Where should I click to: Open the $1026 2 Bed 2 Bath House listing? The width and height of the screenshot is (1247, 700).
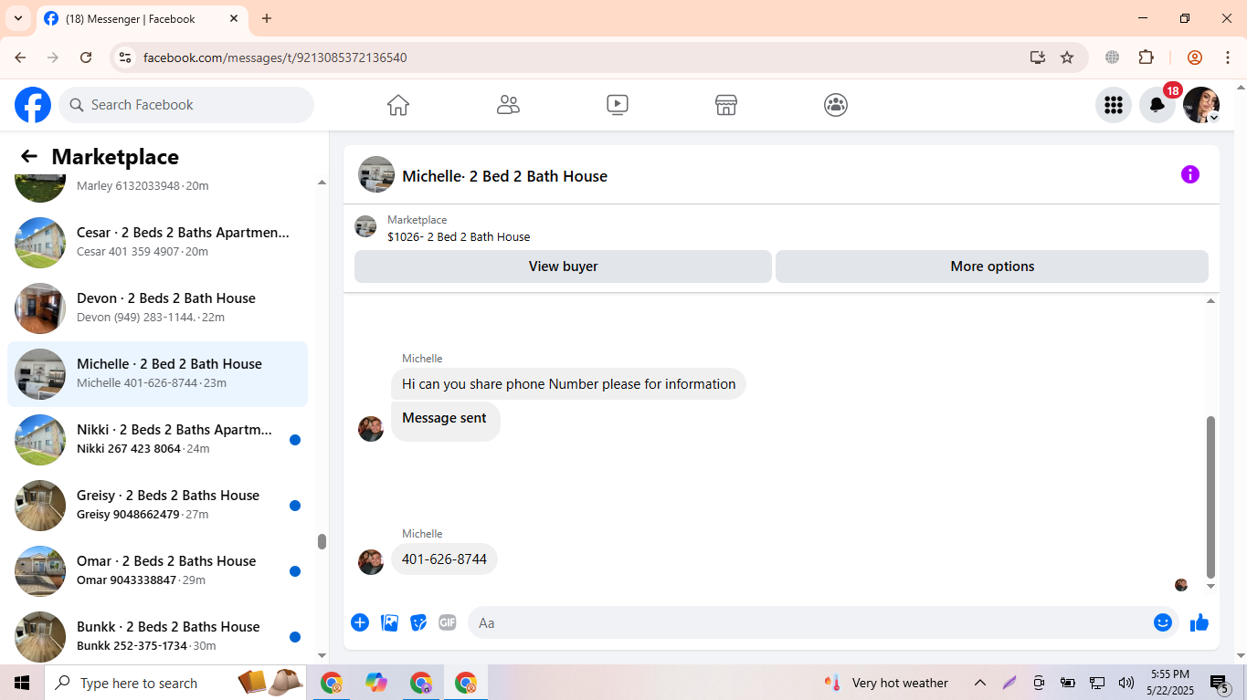[459, 236]
